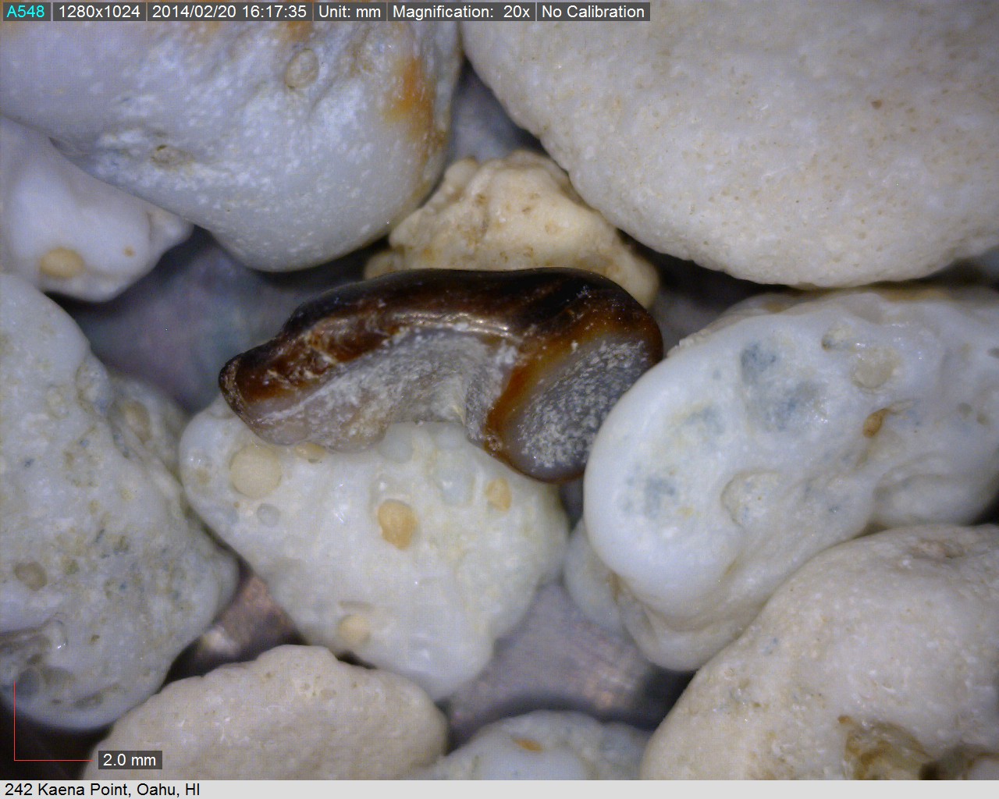Click the "Magnification: 20x" label
This screenshot has height=799, width=999.
[461, 12]
